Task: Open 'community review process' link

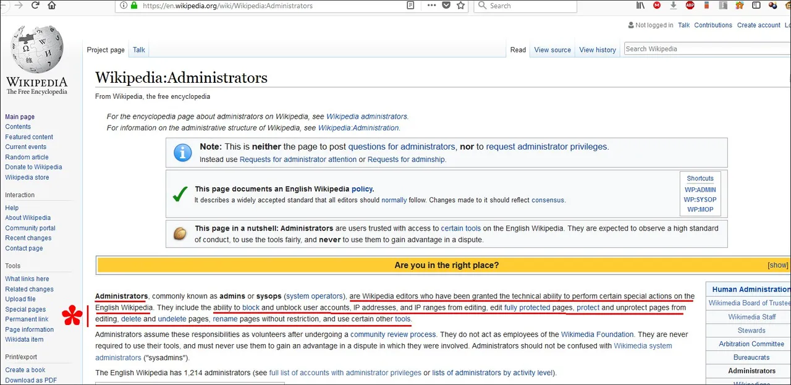Action: (x=393, y=334)
